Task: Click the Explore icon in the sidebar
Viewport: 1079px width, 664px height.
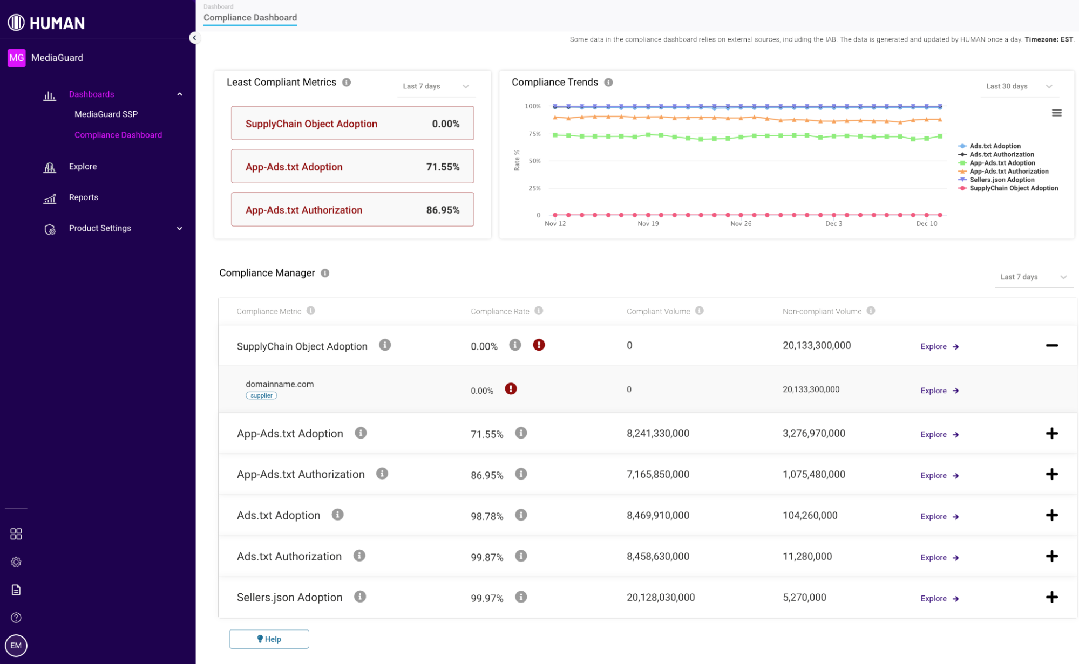Action: [50, 167]
